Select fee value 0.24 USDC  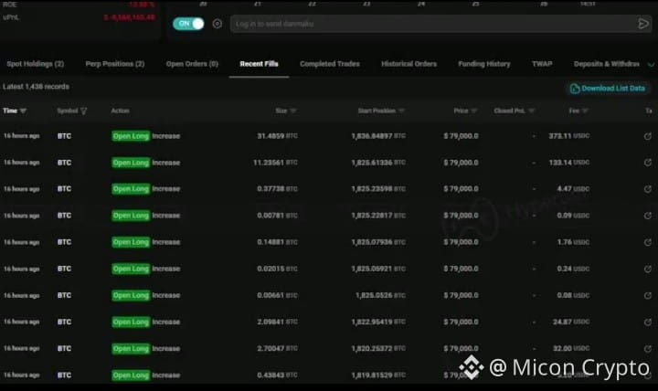pos(573,269)
